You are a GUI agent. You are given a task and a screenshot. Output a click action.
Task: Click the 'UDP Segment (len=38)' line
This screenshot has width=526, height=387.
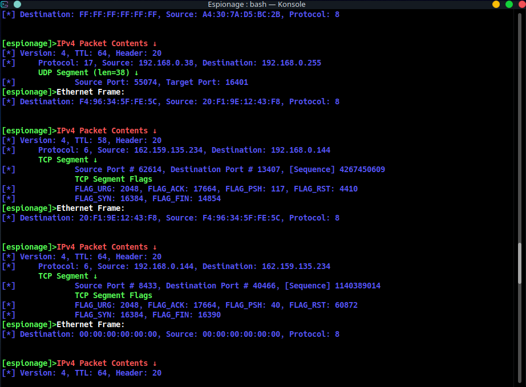click(88, 72)
